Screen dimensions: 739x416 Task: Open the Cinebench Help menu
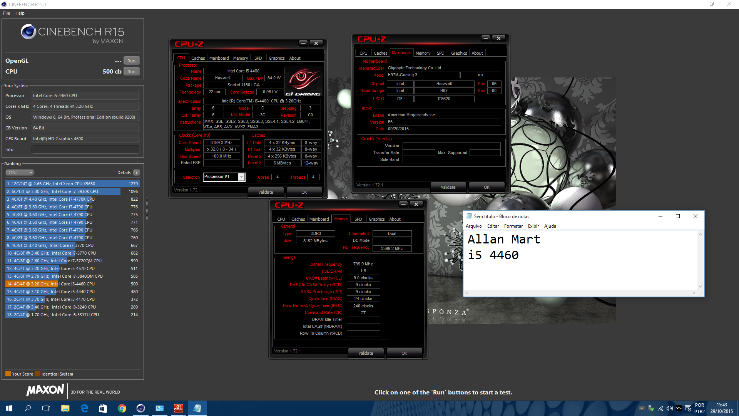(20, 13)
